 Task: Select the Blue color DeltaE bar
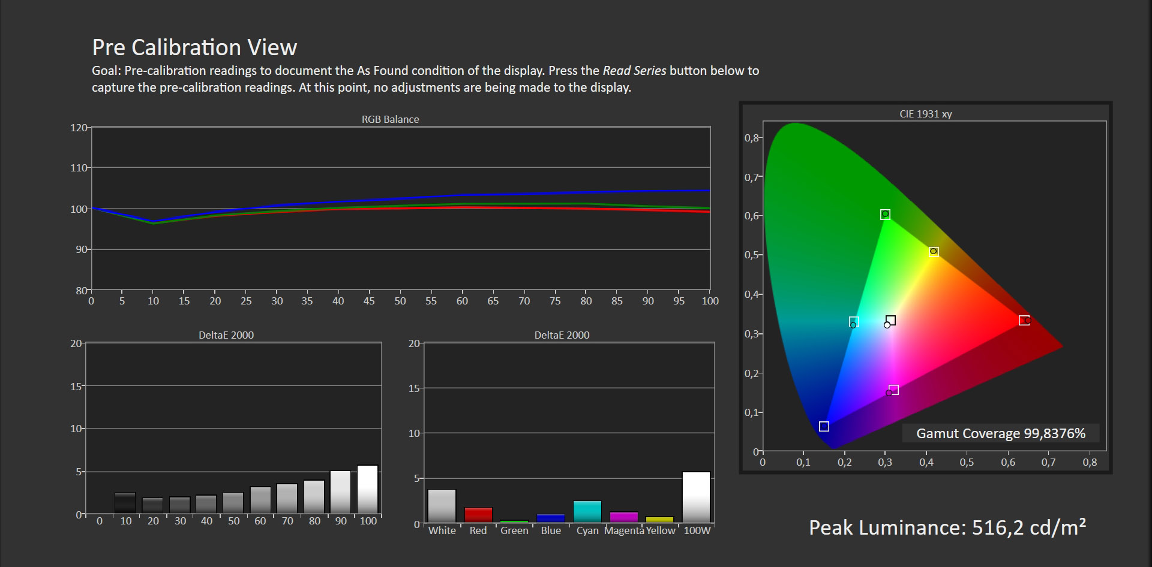point(551,519)
